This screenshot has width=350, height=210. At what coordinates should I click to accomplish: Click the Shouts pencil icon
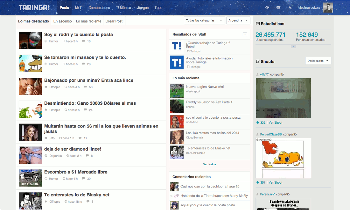click(x=258, y=62)
